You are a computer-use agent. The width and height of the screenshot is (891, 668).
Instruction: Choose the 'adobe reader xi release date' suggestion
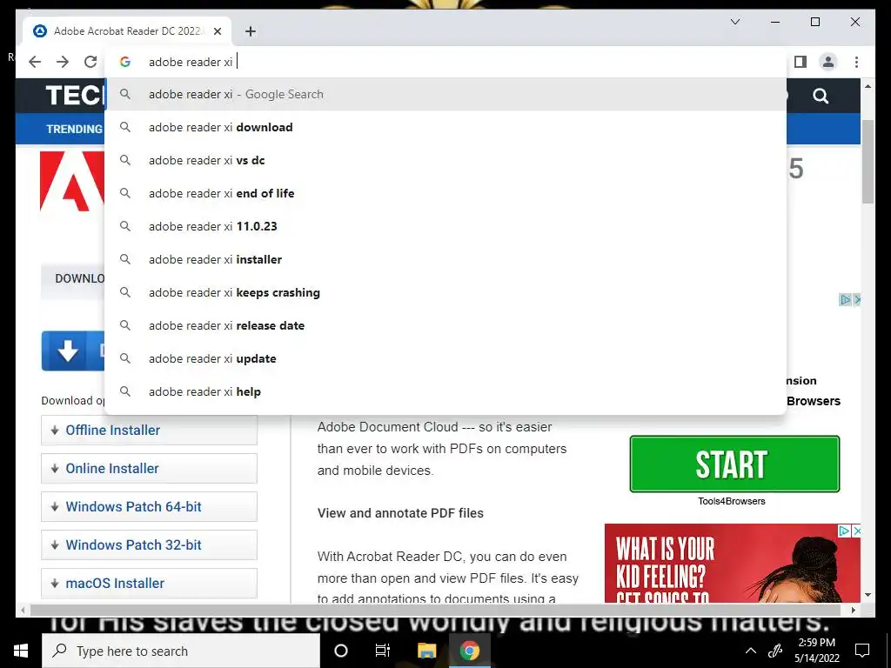pos(445,325)
